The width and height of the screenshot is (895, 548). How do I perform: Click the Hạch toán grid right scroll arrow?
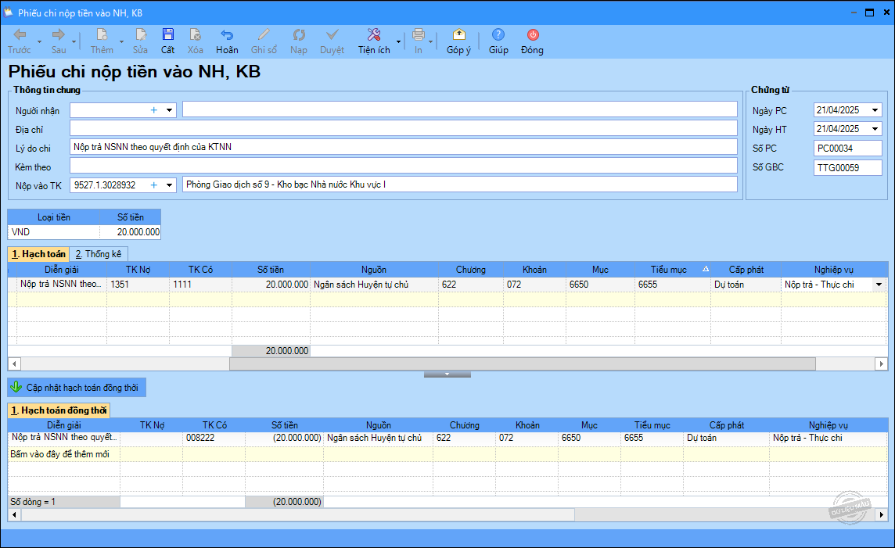[x=881, y=364]
